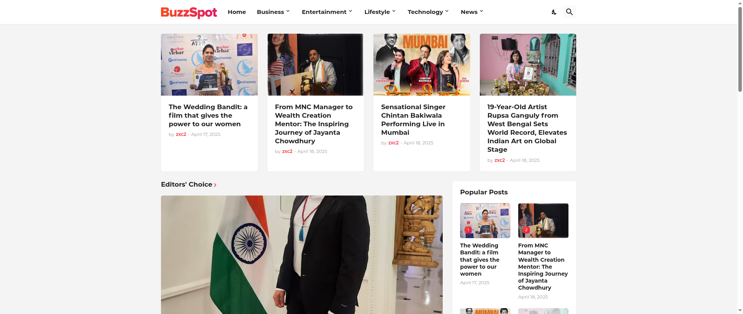Open Chintan Bakiwala Mumbai card image

click(x=422, y=65)
